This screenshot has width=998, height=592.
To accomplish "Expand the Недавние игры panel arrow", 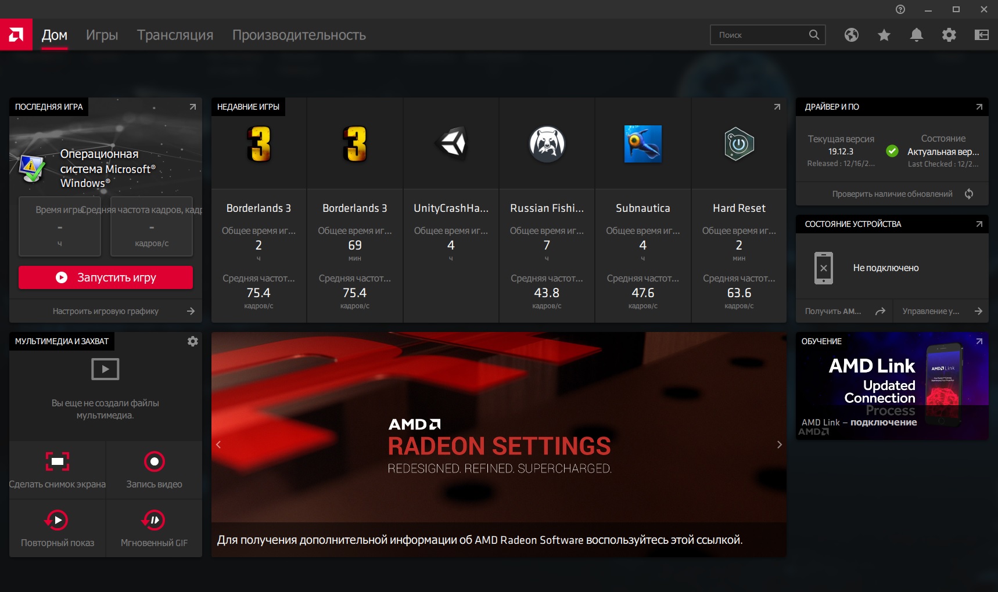I will tap(777, 107).
